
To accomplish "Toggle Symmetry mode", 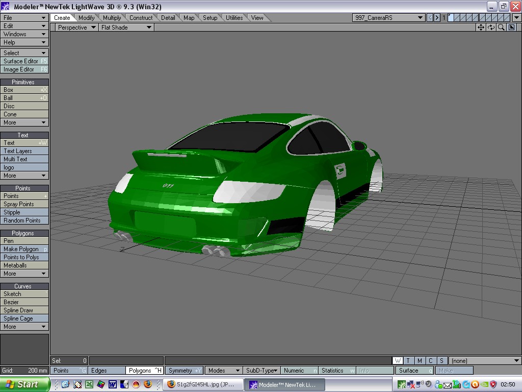I will click(x=184, y=371).
